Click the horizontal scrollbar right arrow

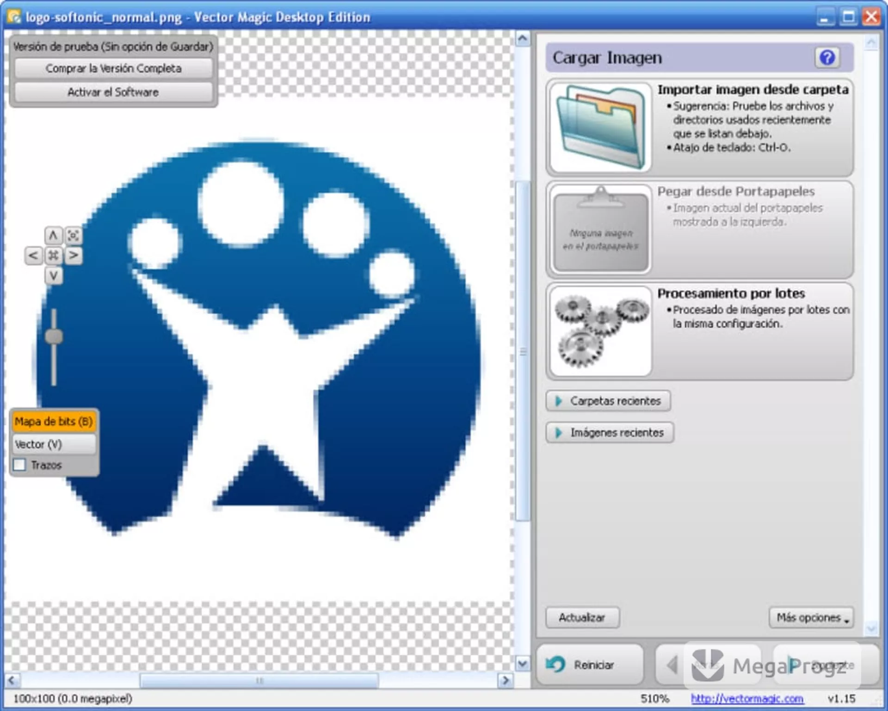coord(506,680)
